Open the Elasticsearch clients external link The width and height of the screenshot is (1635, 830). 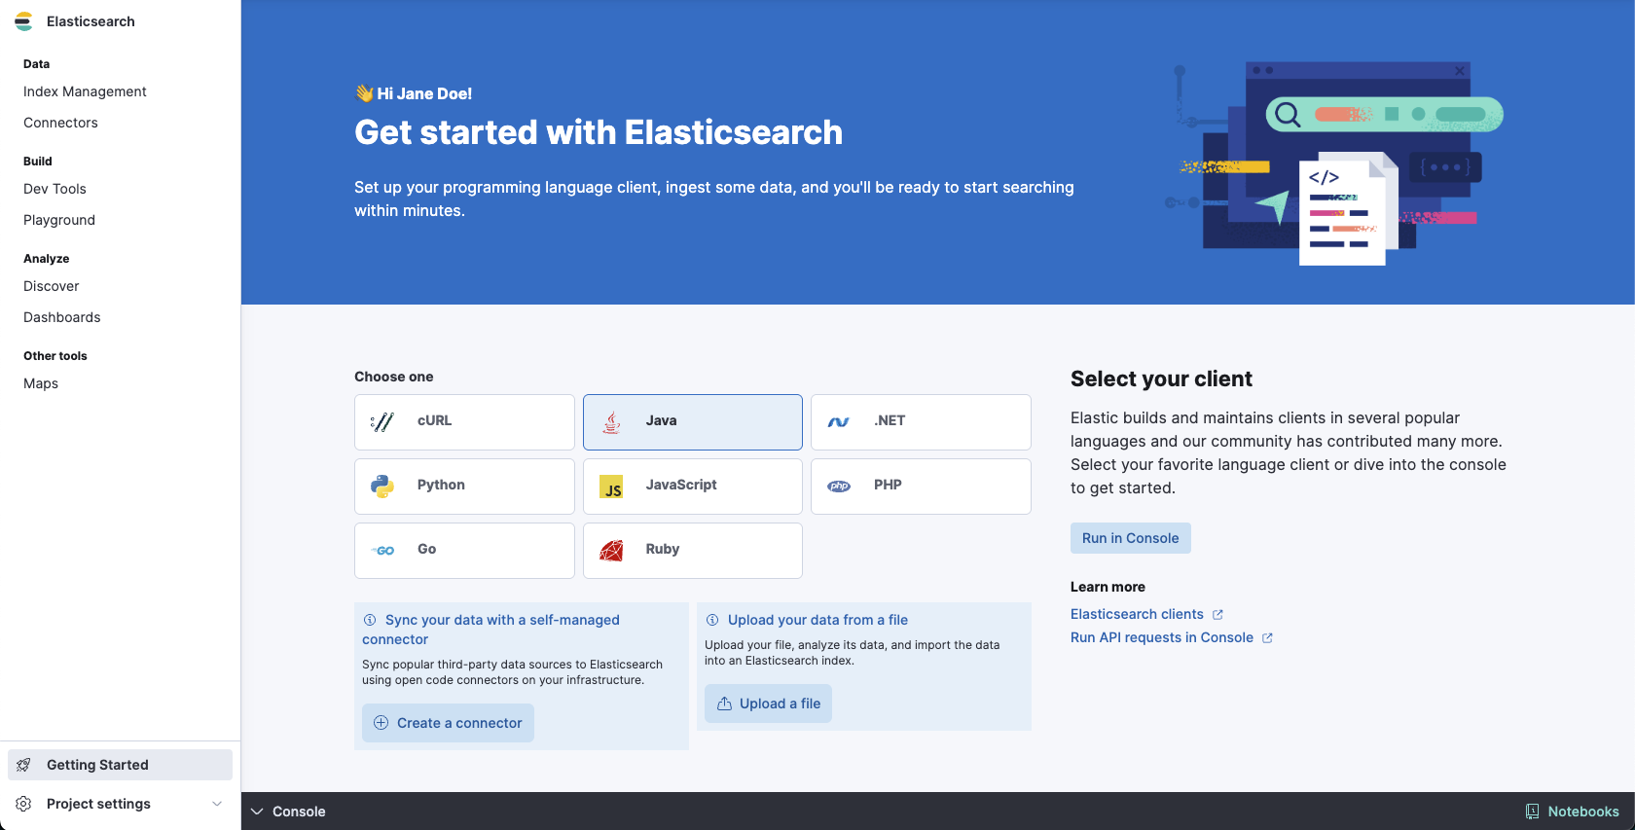pos(1137,614)
